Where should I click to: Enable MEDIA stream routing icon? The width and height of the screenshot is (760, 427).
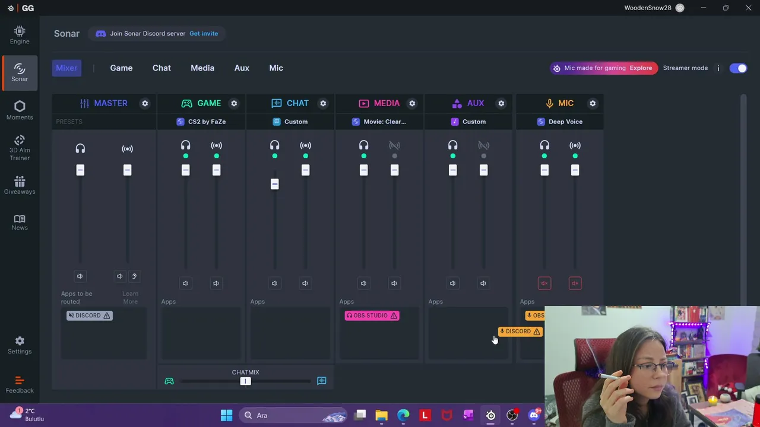pos(394,145)
